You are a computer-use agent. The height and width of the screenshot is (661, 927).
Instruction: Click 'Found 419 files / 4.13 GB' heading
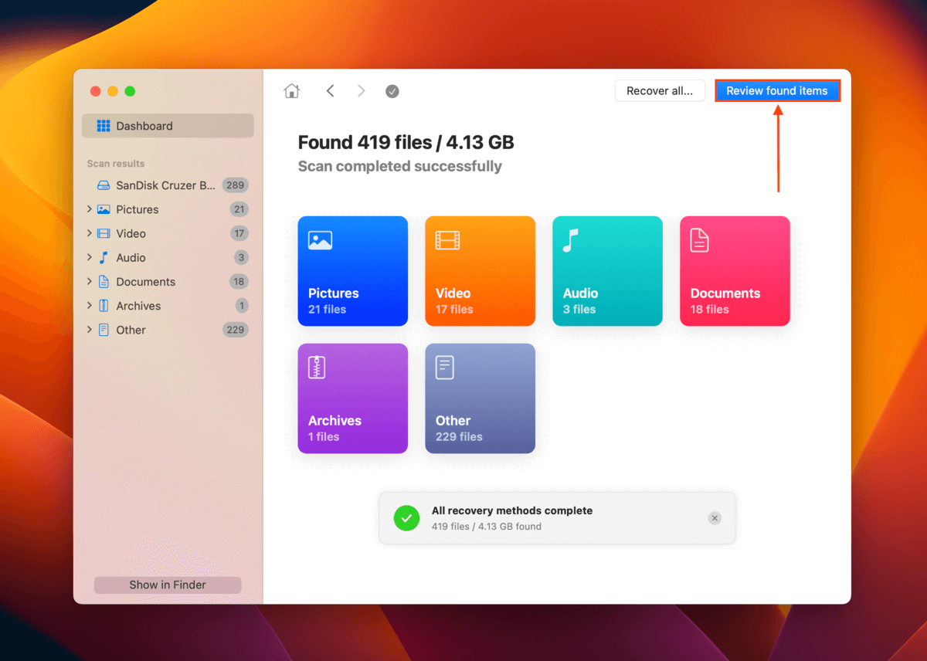pyautogui.click(x=406, y=142)
